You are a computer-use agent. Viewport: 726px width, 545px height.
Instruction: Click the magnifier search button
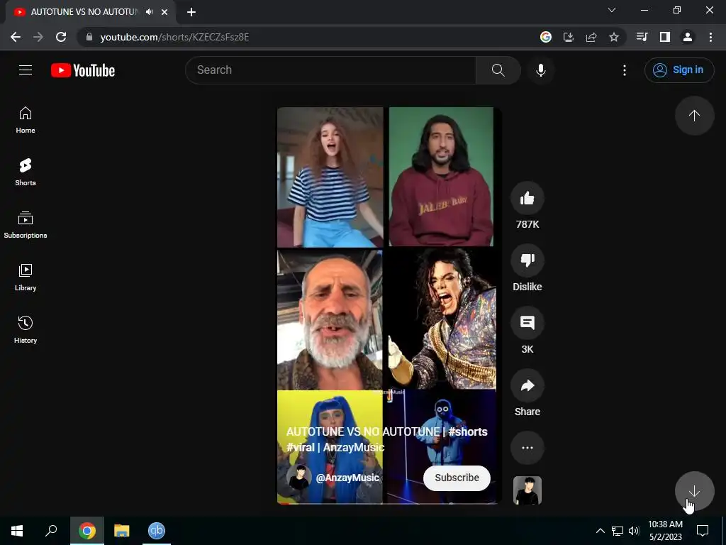point(498,70)
